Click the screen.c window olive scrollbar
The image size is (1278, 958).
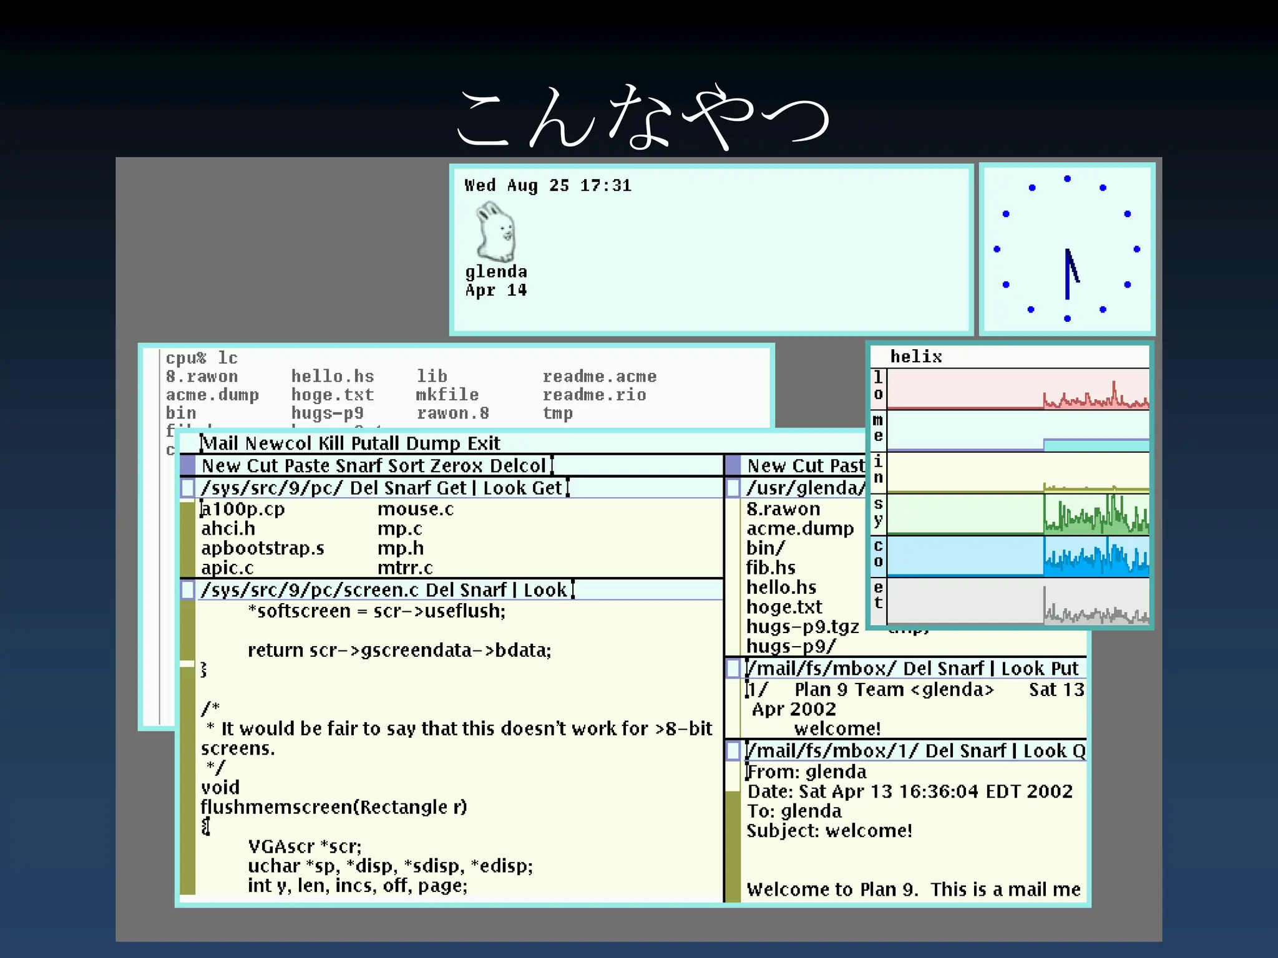coord(187,748)
